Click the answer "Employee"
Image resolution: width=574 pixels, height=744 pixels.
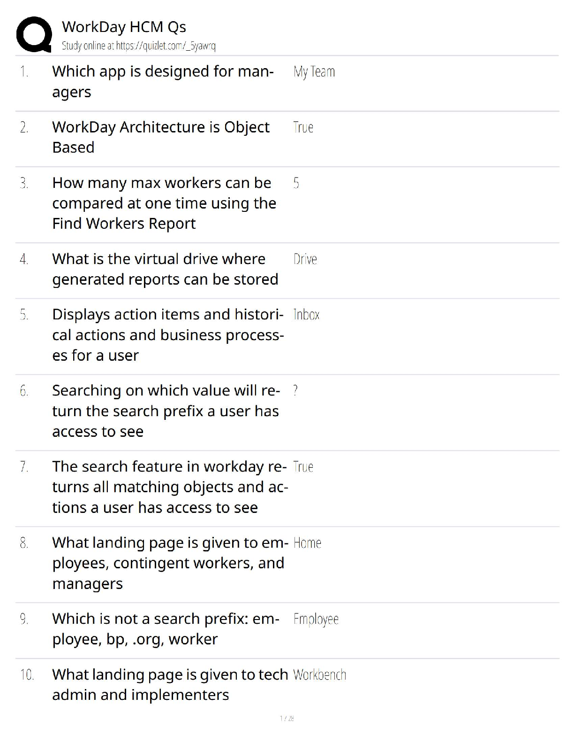pos(316,619)
